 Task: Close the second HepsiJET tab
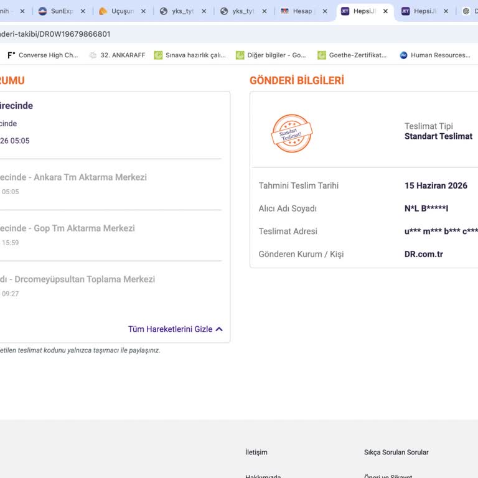pos(446,11)
